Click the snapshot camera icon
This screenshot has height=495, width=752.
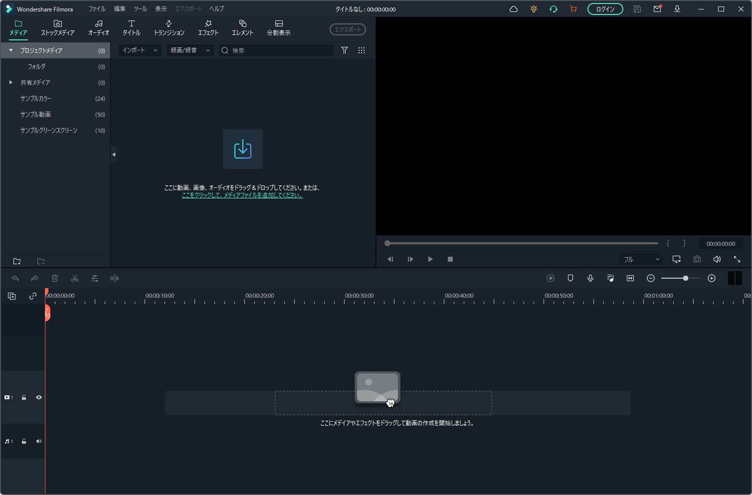pyautogui.click(x=697, y=259)
